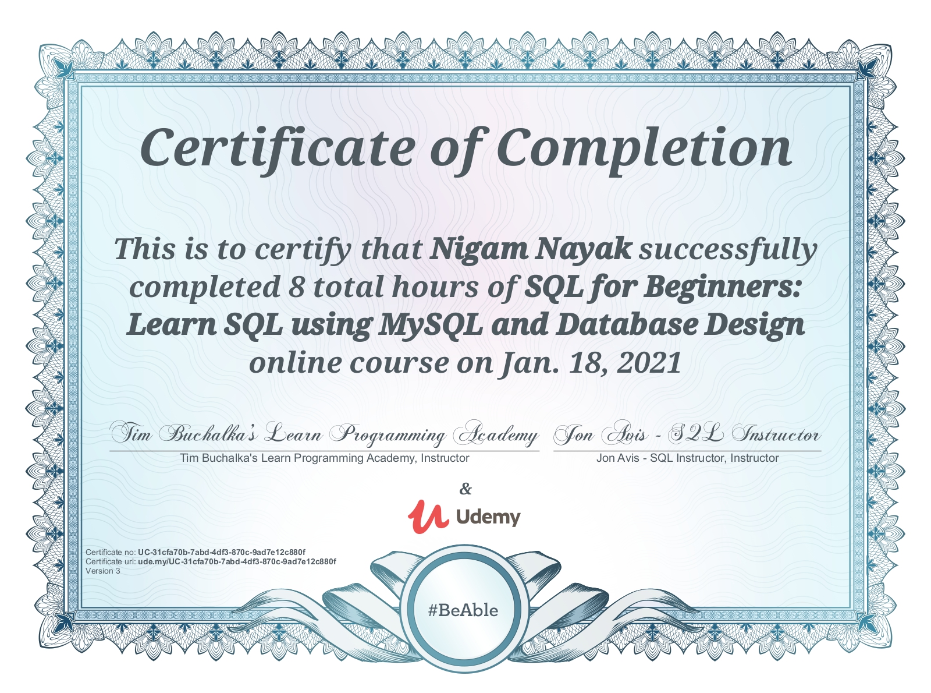The image size is (931, 693).
Task: Select the certificate number UC-31cfa70b text
Action: click(221, 552)
